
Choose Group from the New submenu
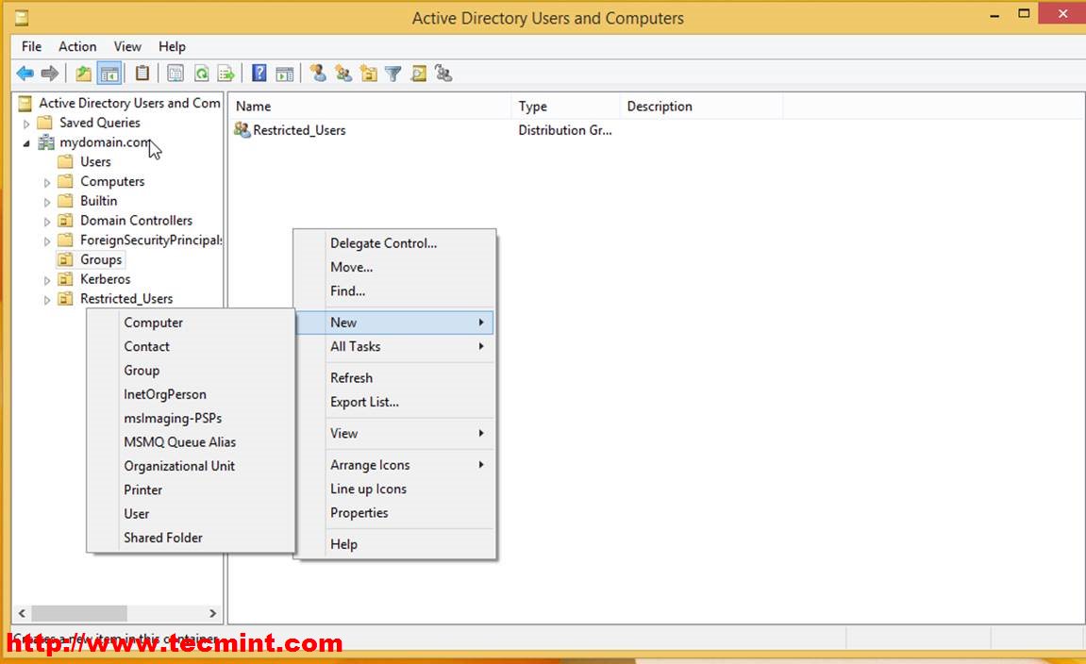[x=142, y=371]
